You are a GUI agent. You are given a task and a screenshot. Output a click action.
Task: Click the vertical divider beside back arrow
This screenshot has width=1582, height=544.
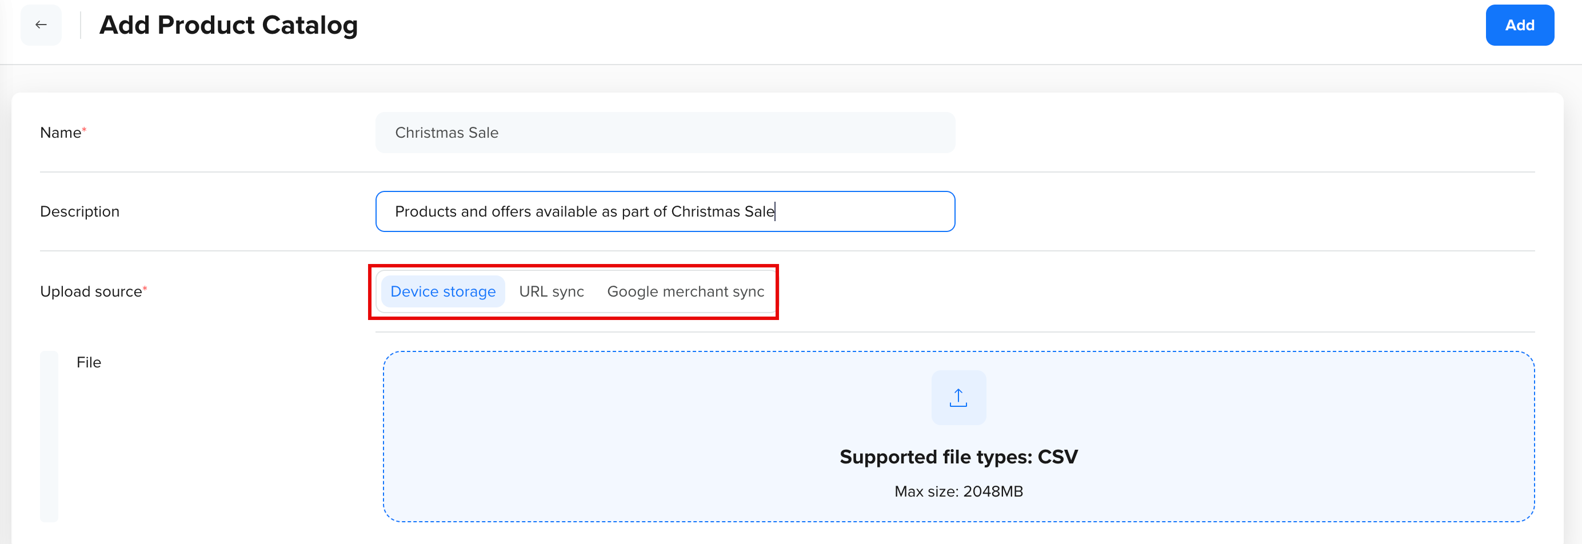tap(81, 25)
